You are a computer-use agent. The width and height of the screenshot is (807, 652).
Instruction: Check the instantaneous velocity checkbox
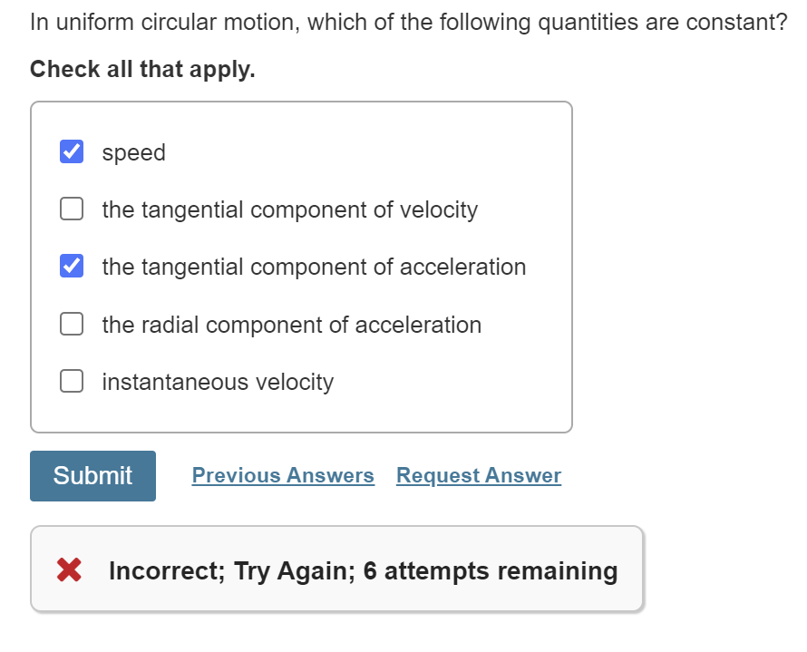click(71, 380)
